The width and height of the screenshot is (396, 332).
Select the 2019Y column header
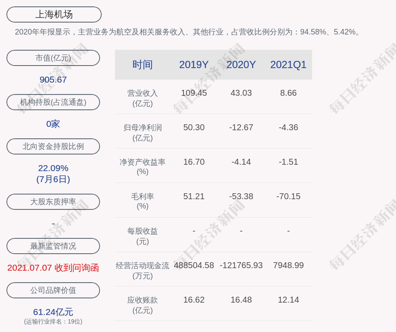(194, 65)
